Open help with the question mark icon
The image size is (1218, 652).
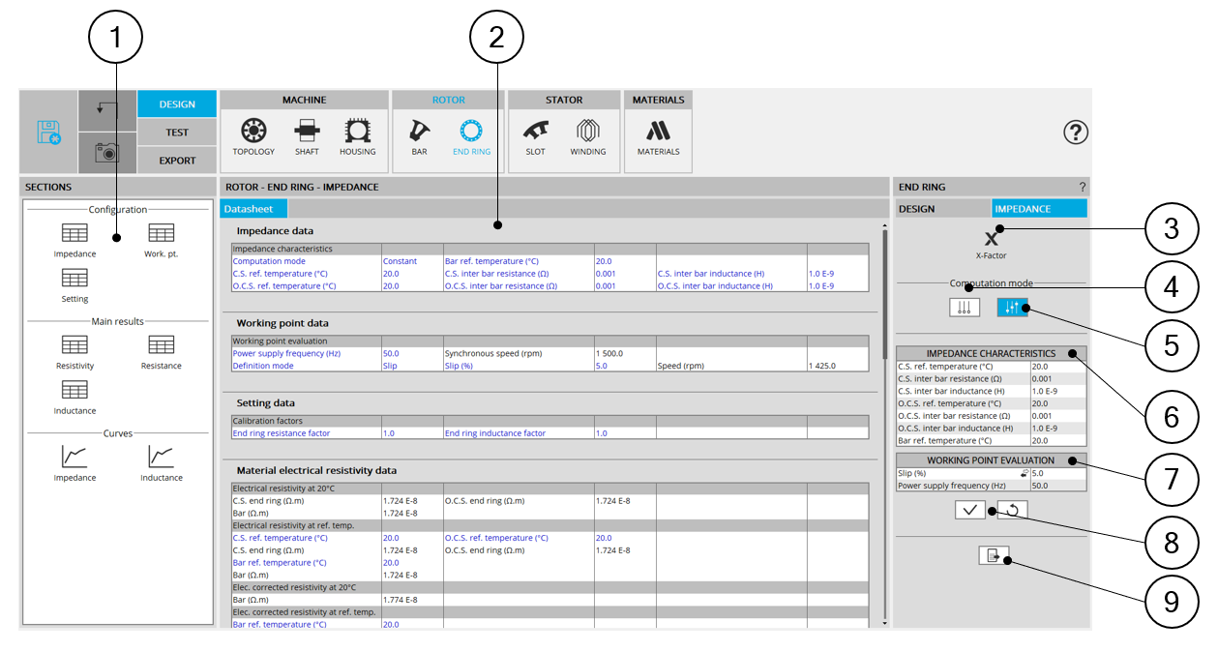pyautogui.click(x=1076, y=133)
